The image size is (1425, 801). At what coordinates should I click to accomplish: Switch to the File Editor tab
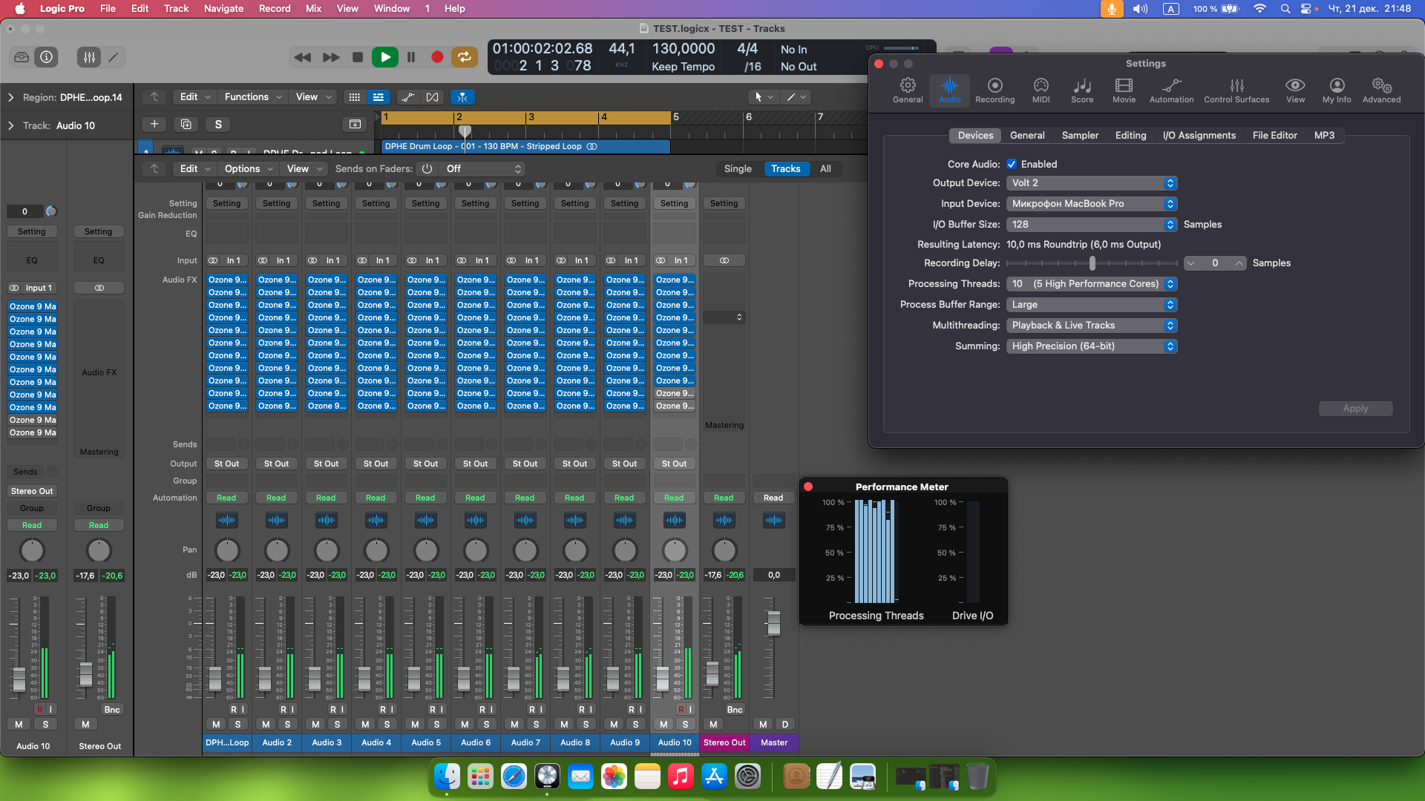point(1274,136)
